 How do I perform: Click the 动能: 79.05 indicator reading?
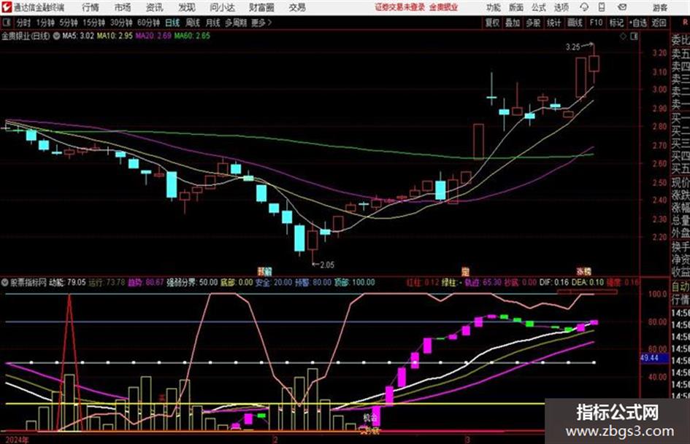click(67, 283)
